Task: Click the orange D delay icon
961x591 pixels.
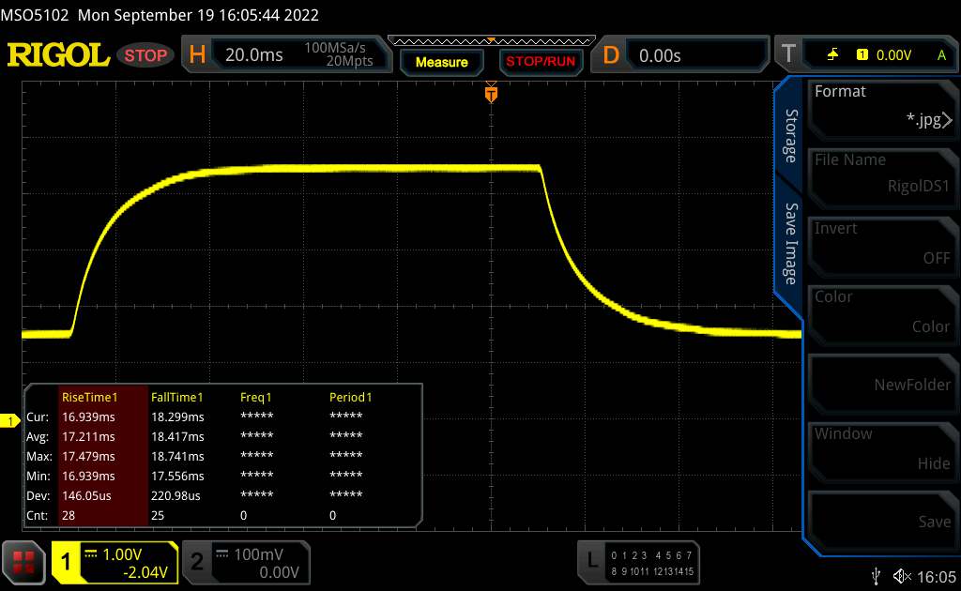Action: click(611, 55)
